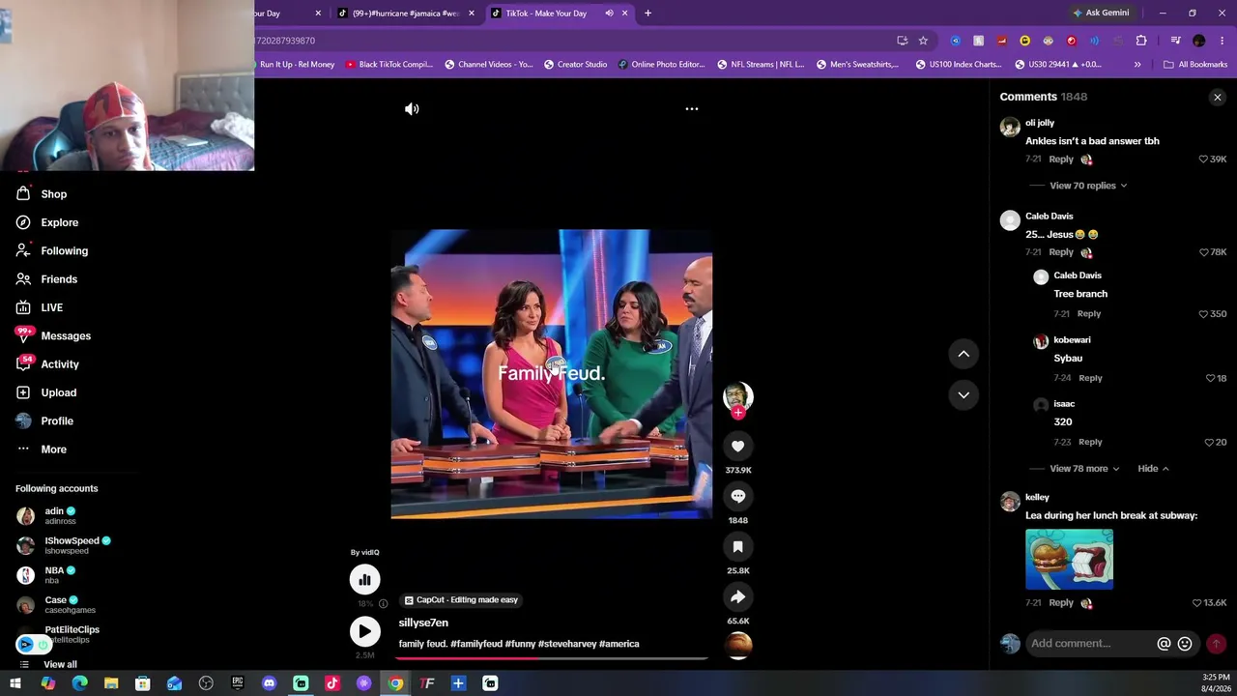Viewport: 1237px width, 696px height.
Task: Click View all following accounts
Action: 60,665
